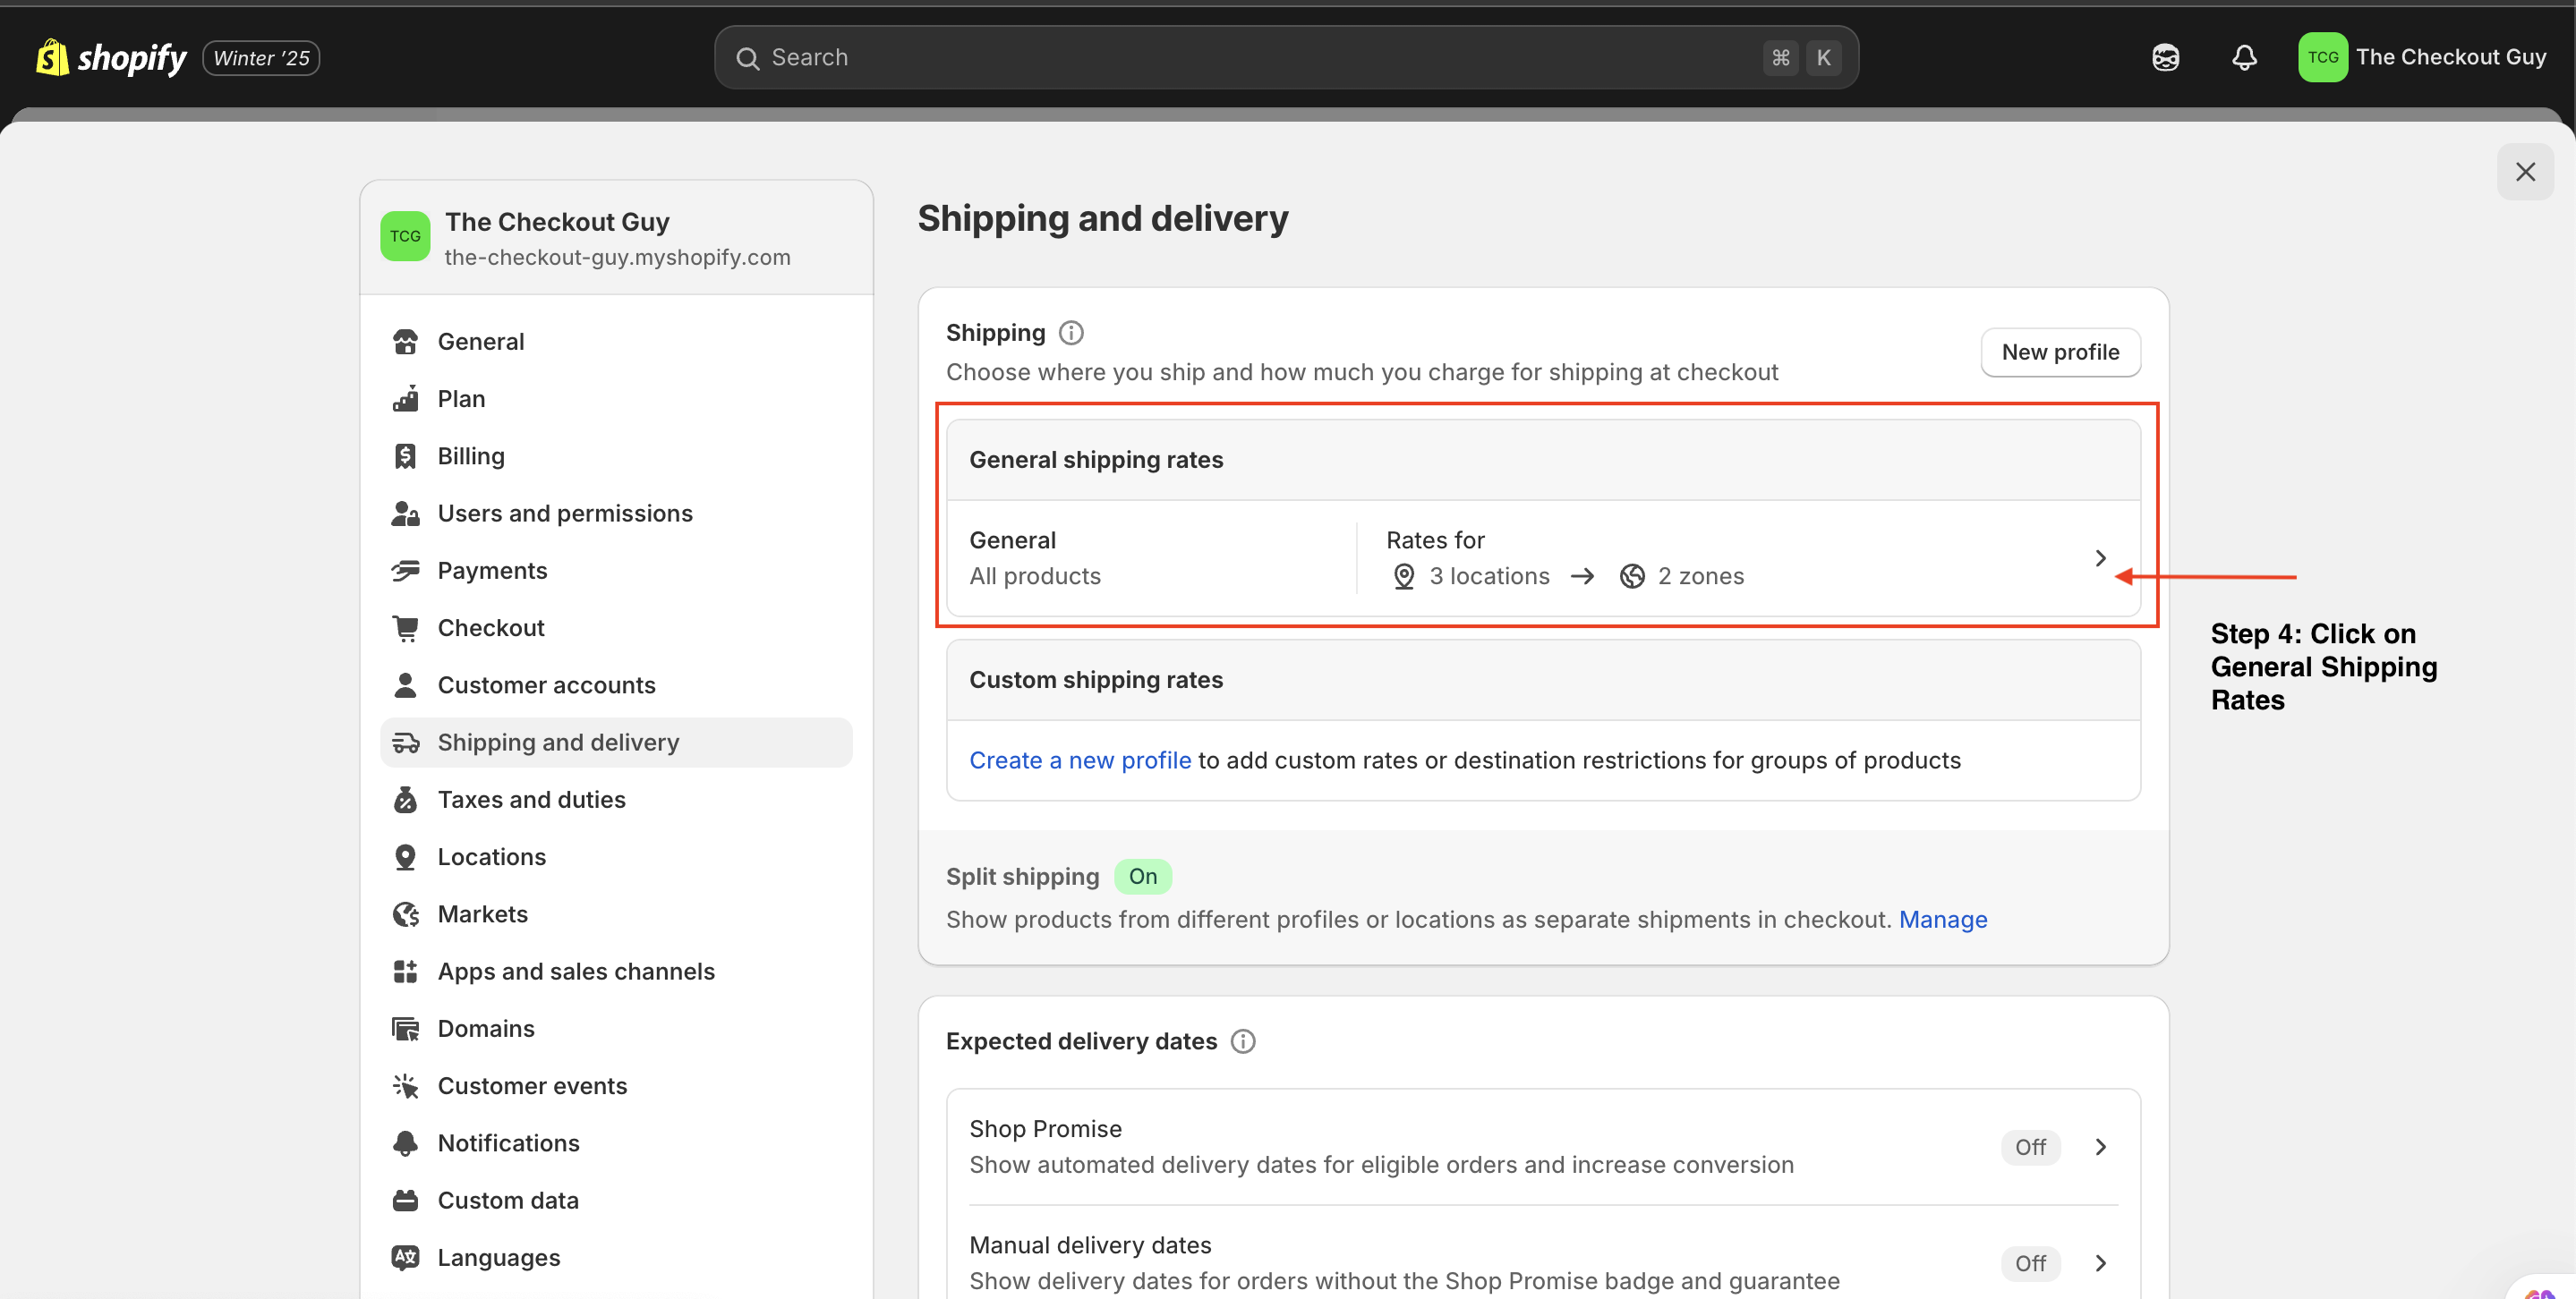Click the Manual delivery dates Off badge
Viewport: 2576px width, 1299px height.
2029,1263
